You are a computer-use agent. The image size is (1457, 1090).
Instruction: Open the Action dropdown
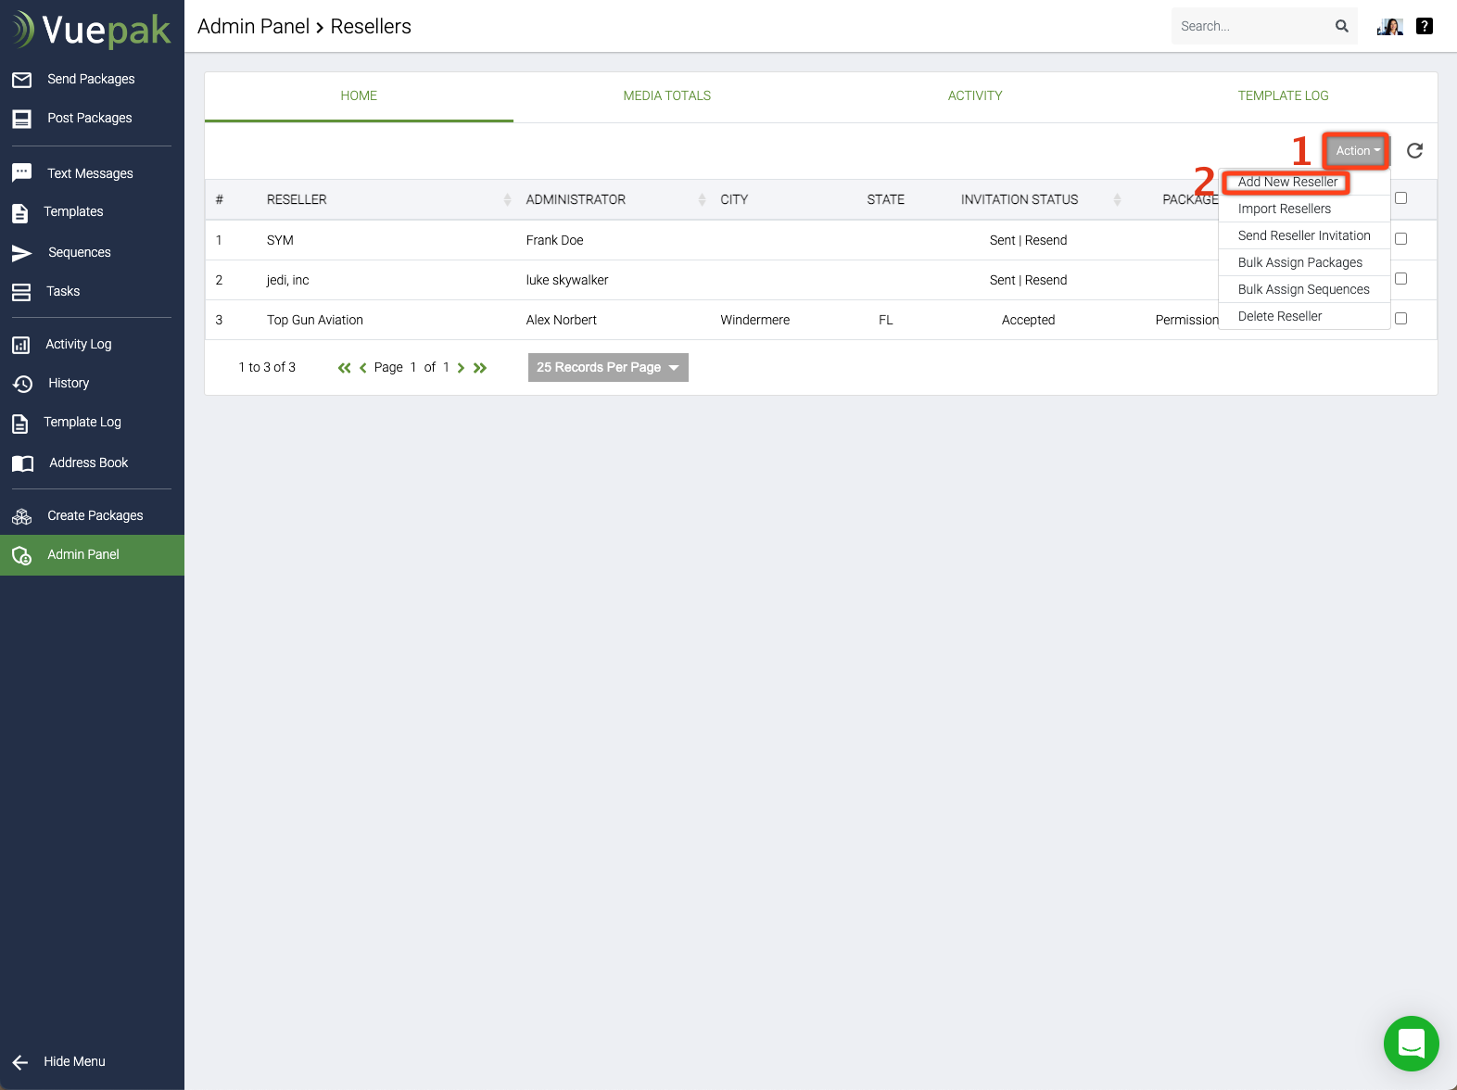1356,150
